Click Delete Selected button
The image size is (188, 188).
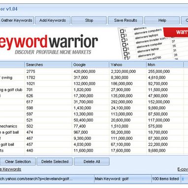[55, 161]
